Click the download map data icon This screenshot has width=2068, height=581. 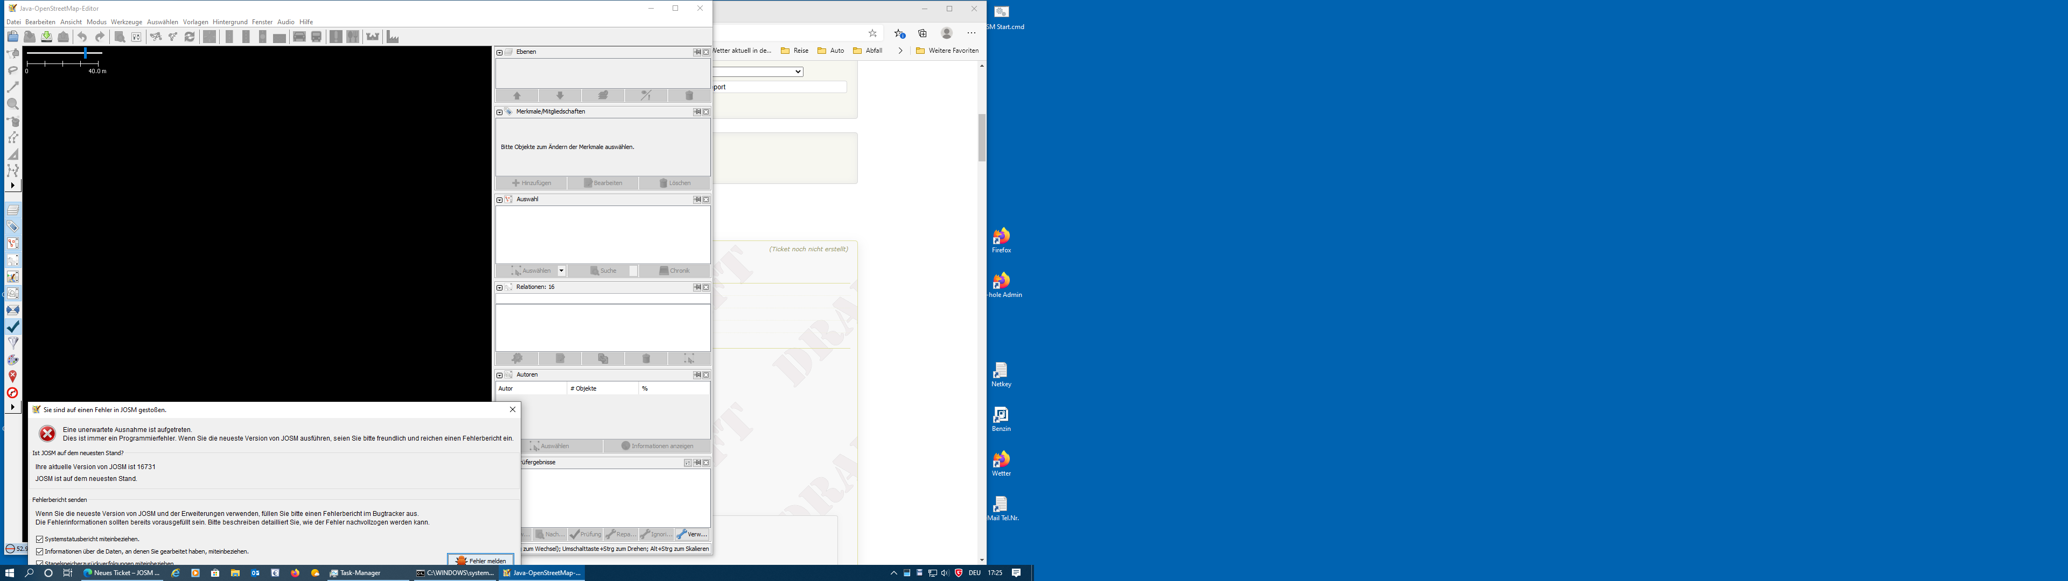pyautogui.click(x=46, y=37)
